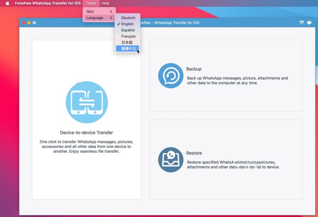The image size is (318, 217).
Task: Click the Restore tray icon
Action: coord(171,160)
